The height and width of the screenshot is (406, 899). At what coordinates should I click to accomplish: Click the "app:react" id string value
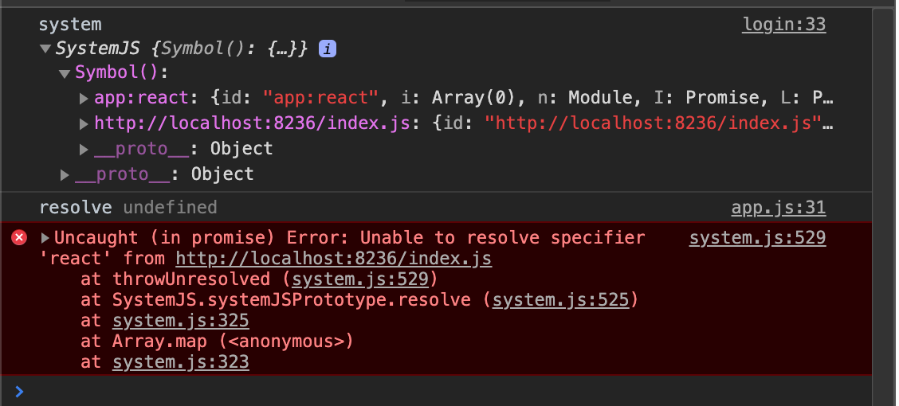[x=321, y=98]
